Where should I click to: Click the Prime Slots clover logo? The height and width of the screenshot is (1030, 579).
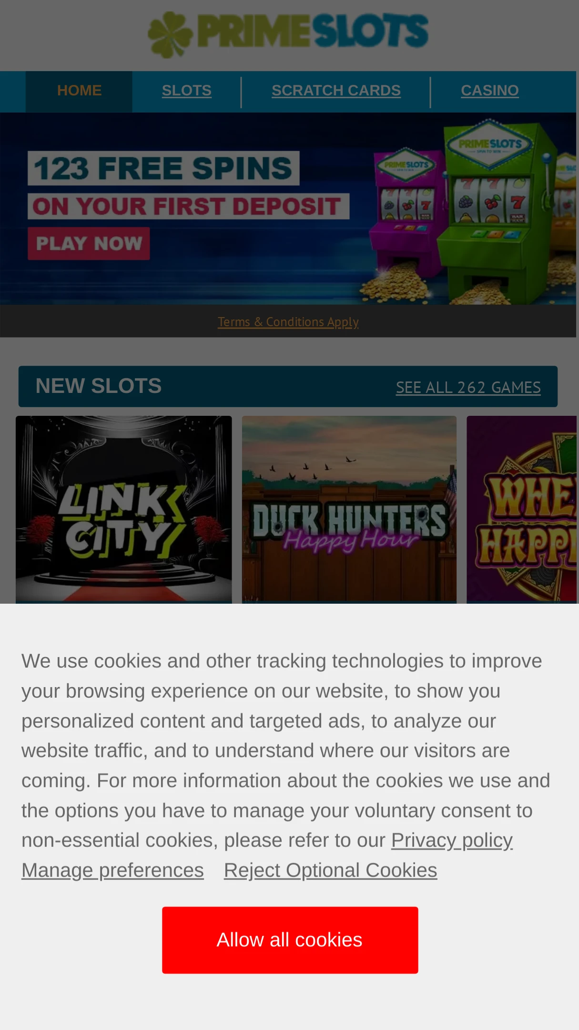[288, 34]
